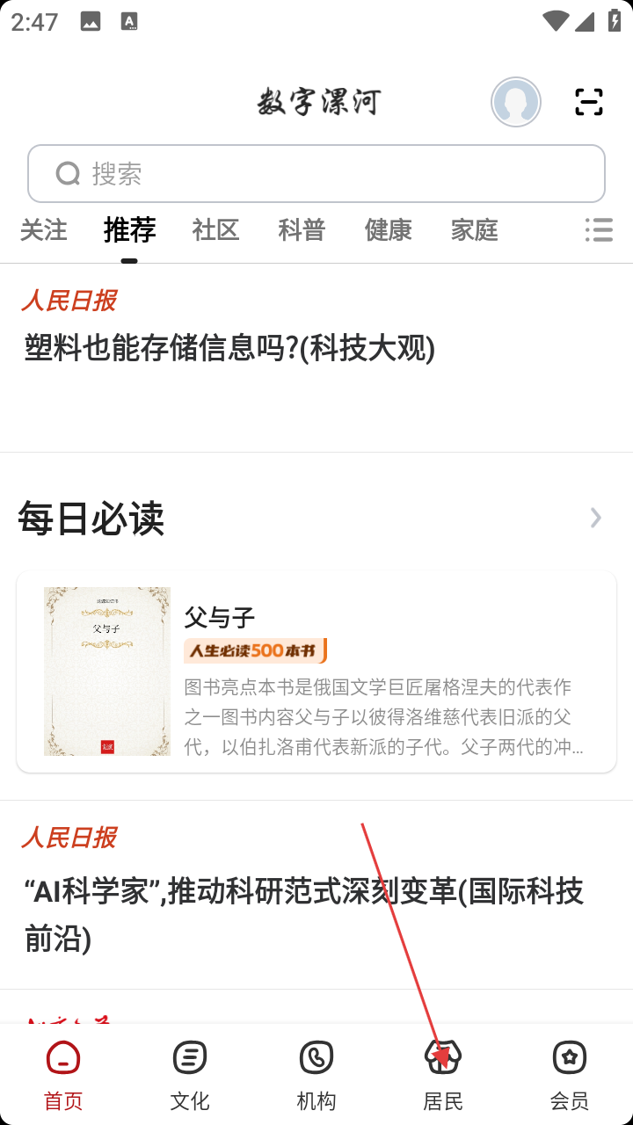Tap the 人生必读500本书 badge
The height and width of the screenshot is (1125, 633).
[255, 651]
